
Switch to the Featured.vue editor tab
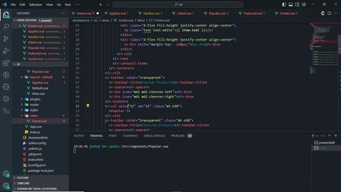[x=254, y=13]
